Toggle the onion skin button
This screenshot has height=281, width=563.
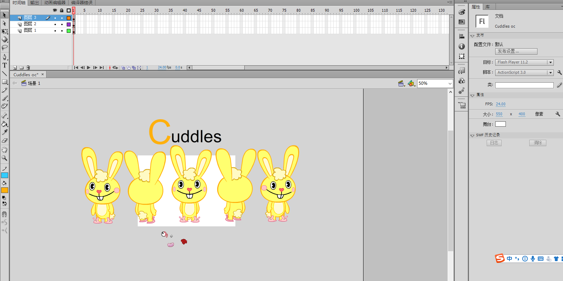click(x=123, y=67)
